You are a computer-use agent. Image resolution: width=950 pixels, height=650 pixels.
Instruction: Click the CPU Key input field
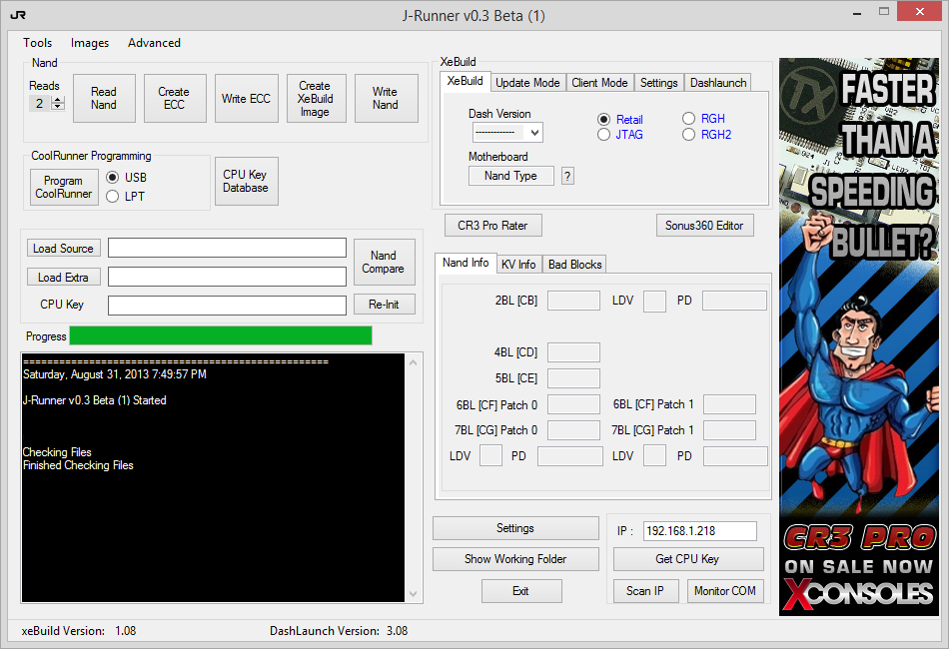(x=227, y=305)
